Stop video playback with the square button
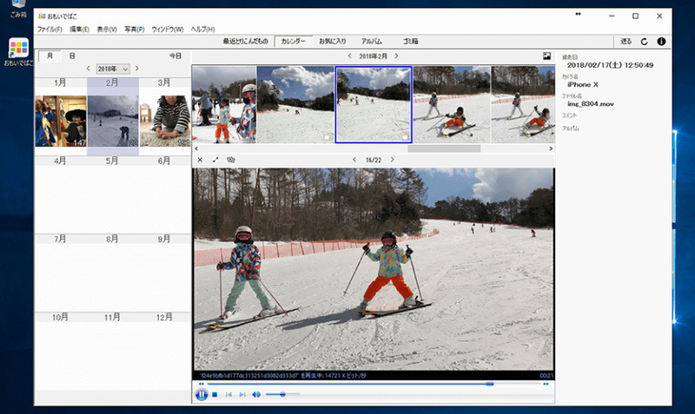Image resolution: width=695 pixels, height=414 pixels. point(215,395)
